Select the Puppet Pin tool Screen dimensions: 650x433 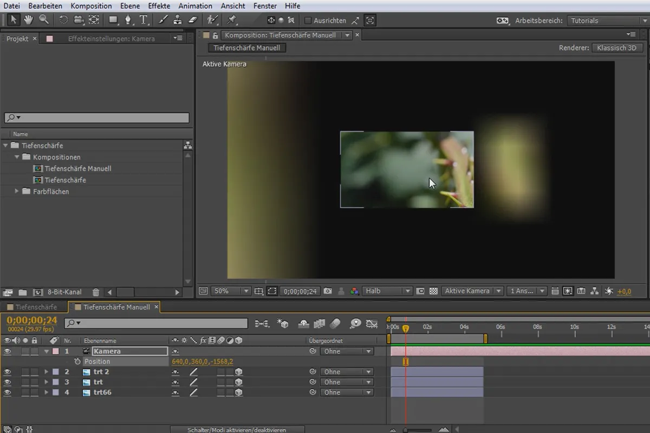231,20
